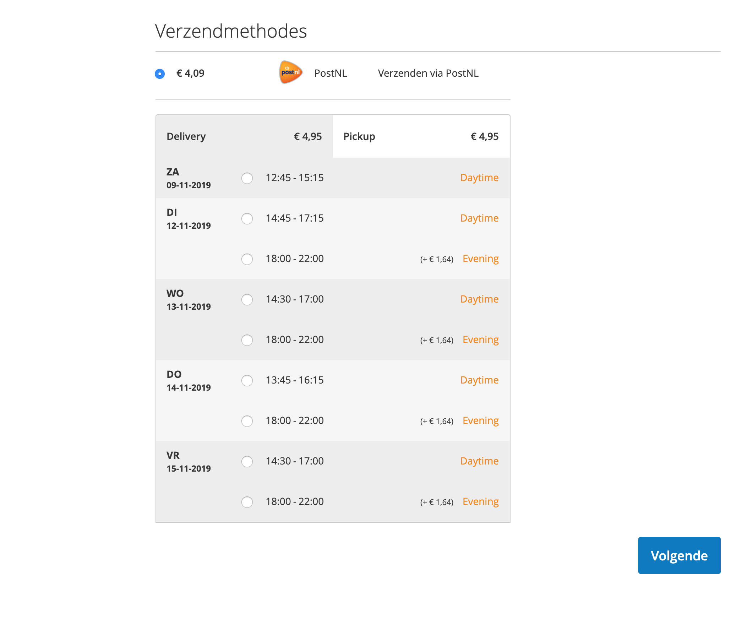The image size is (742, 630).
Task: Click the € 4,95 Delivery price
Action: pos(307,136)
